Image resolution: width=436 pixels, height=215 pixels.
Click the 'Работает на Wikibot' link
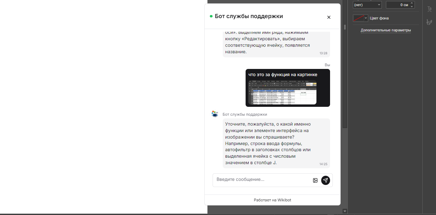point(272,200)
